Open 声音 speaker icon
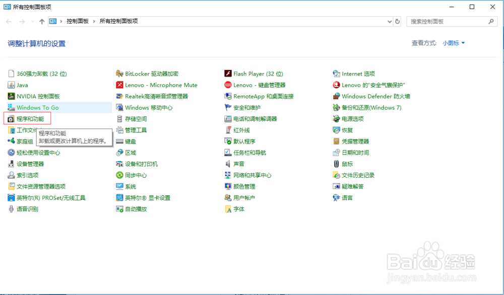 point(228,164)
